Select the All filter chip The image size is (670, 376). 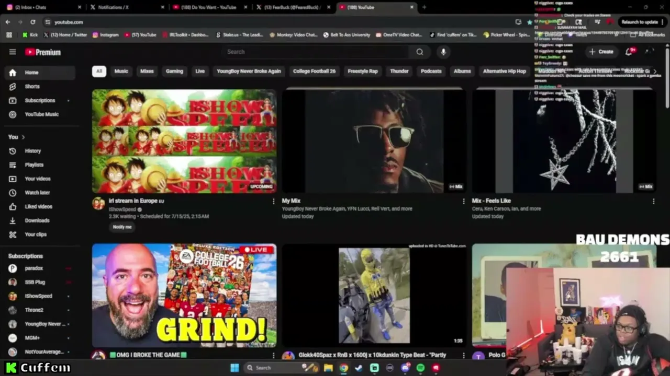tap(99, 71)
